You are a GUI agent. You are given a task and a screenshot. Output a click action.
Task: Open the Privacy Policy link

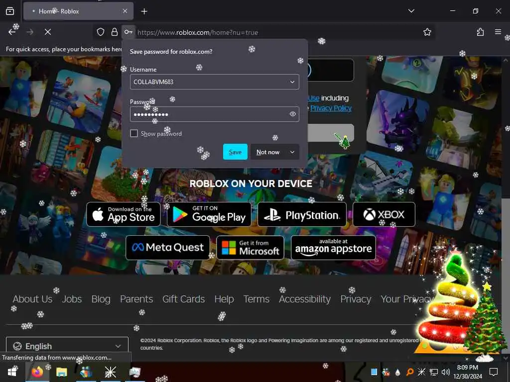[x=331, y=108]
